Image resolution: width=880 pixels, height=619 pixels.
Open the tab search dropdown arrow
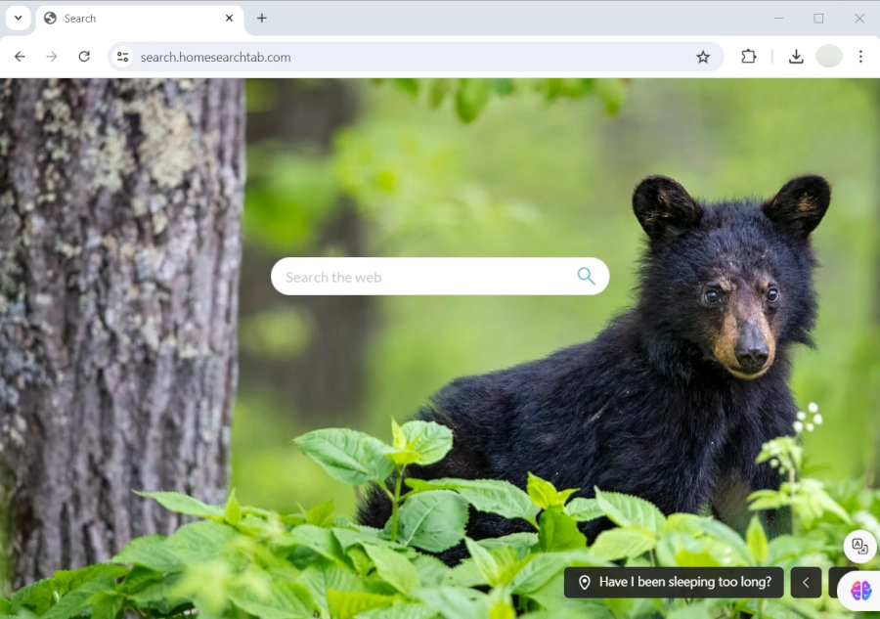tap(18, 18)
